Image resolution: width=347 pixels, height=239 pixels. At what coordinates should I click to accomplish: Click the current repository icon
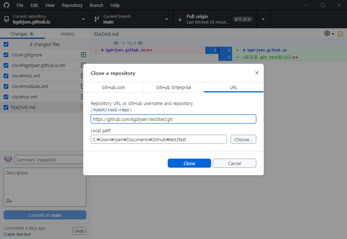[x=7, y=19]
